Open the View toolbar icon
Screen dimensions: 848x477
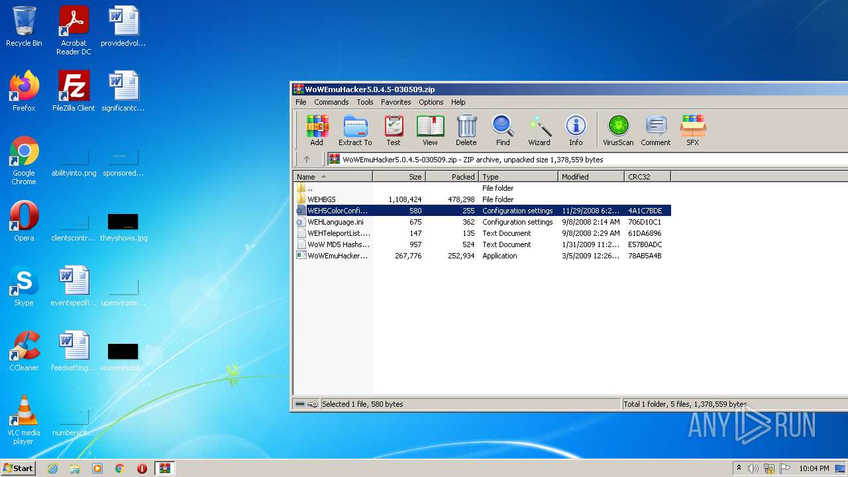430,130
